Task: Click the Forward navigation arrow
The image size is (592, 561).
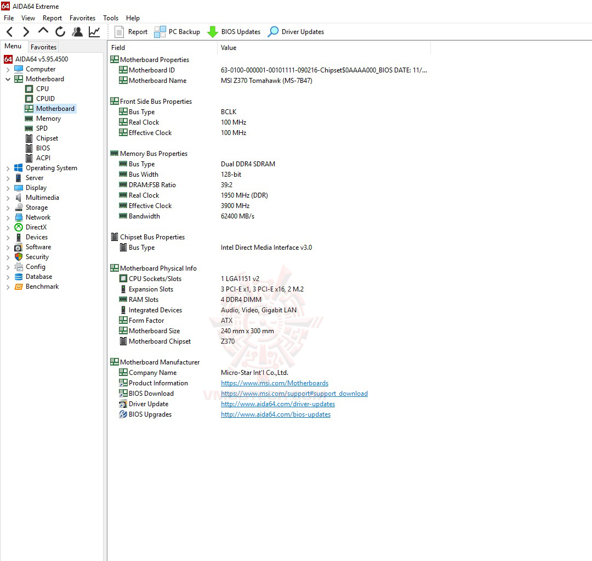Action: pos(26,32)
